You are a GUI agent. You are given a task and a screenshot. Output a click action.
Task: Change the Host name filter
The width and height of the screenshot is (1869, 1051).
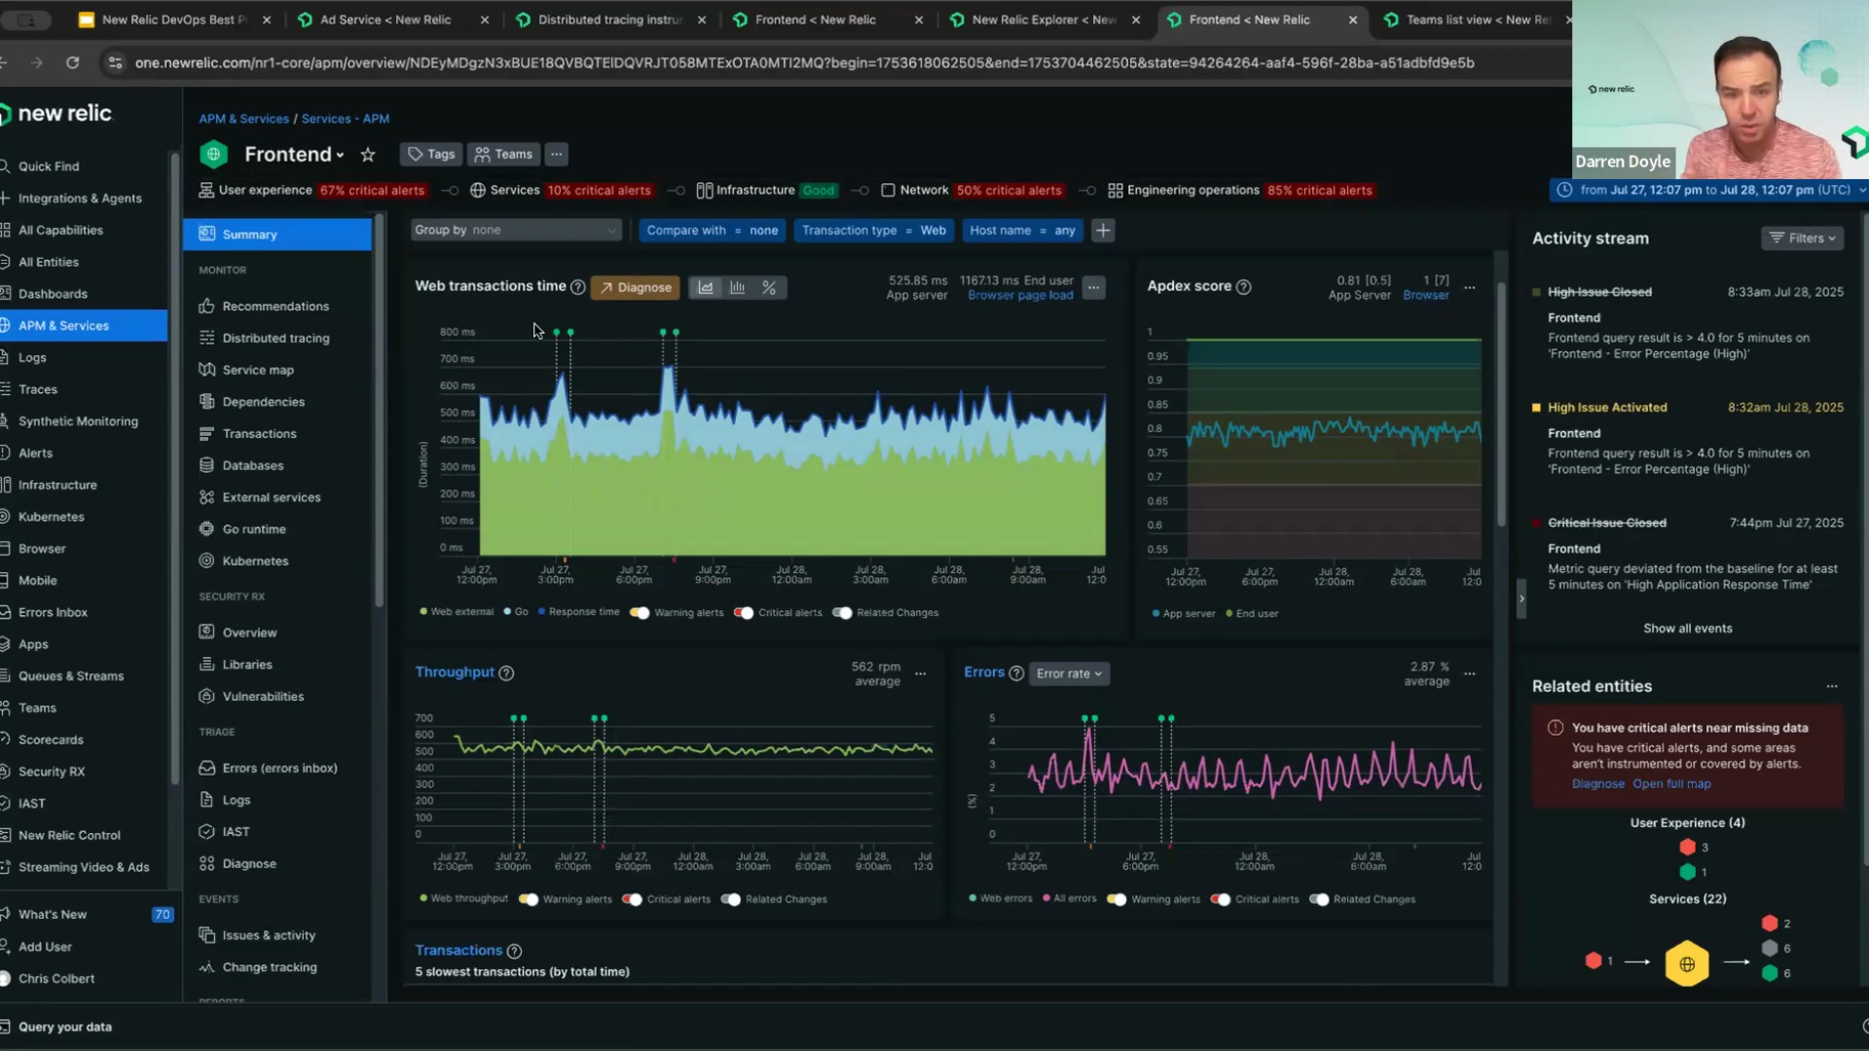[1022, 231]
